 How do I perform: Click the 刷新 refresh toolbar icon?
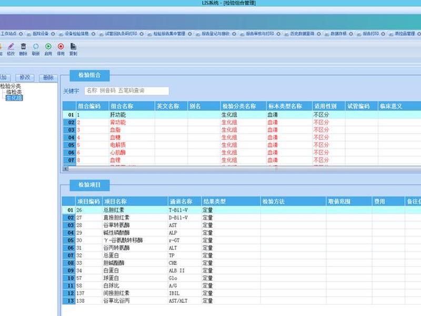[x=36, y=46]
